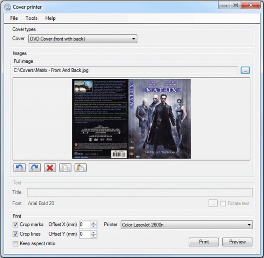Viewport: 264px width, 258px height.
Task: Click the rotate left (undo arrow) icon
Action: (20, 167)
